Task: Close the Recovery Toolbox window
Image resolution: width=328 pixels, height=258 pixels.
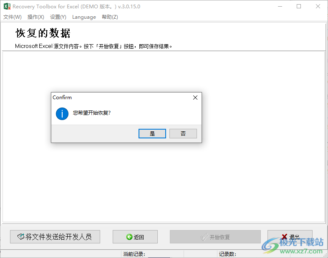Action: (318, 7)
